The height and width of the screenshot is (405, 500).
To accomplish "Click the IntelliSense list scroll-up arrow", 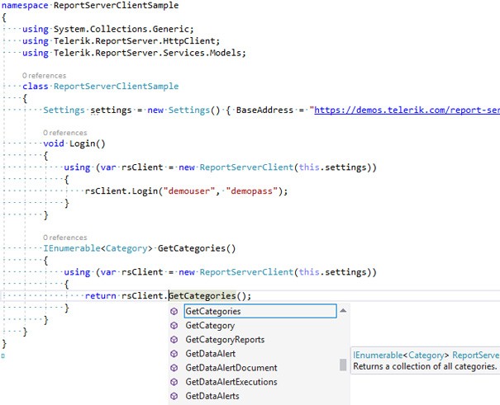I will click(x=343, y=310).
